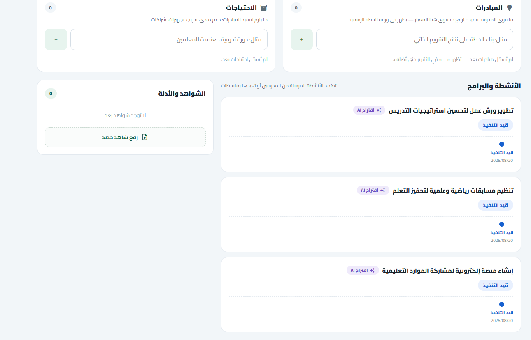
Task: Open activity إنشاء منصة إلكترونية لمشاركة الموارد التعليمية
Action: pos(448,271)
